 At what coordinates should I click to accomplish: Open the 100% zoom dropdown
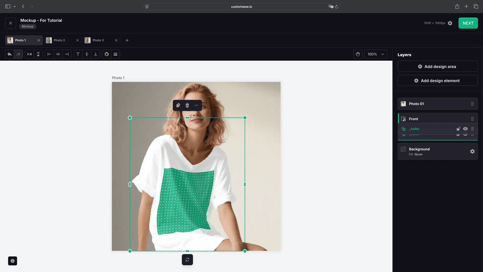[x=376, y=54]
